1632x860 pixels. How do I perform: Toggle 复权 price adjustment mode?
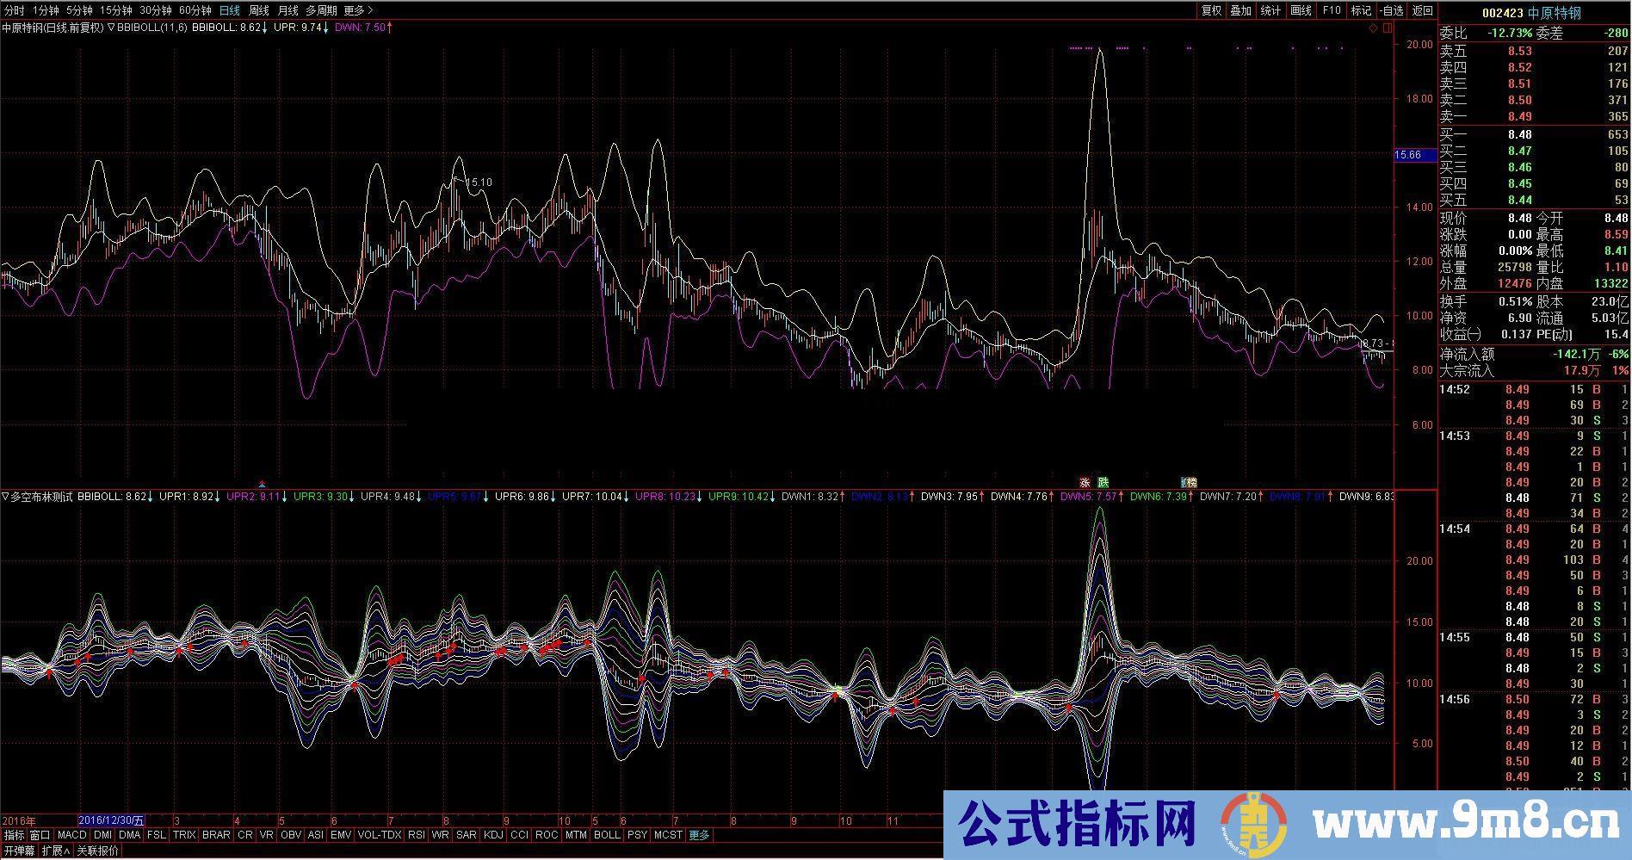(1214, 11)
